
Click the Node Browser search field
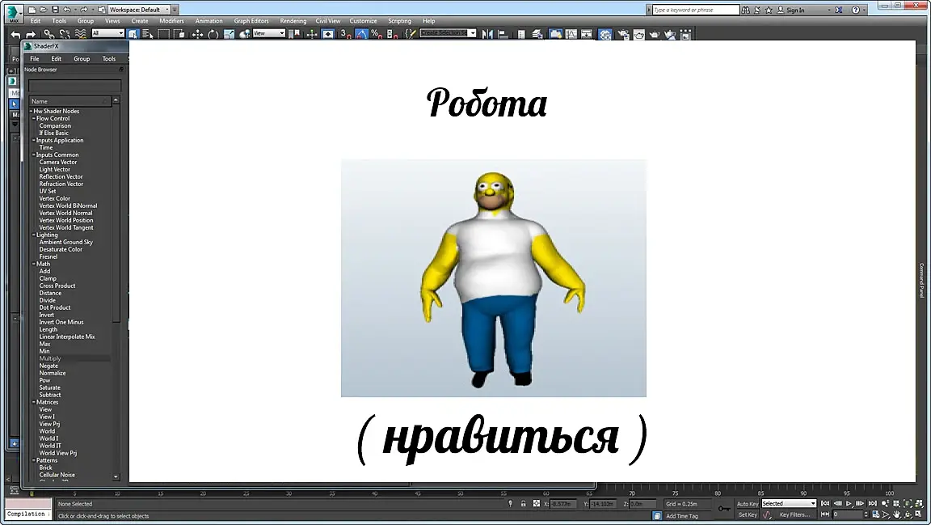click(75, 87)
